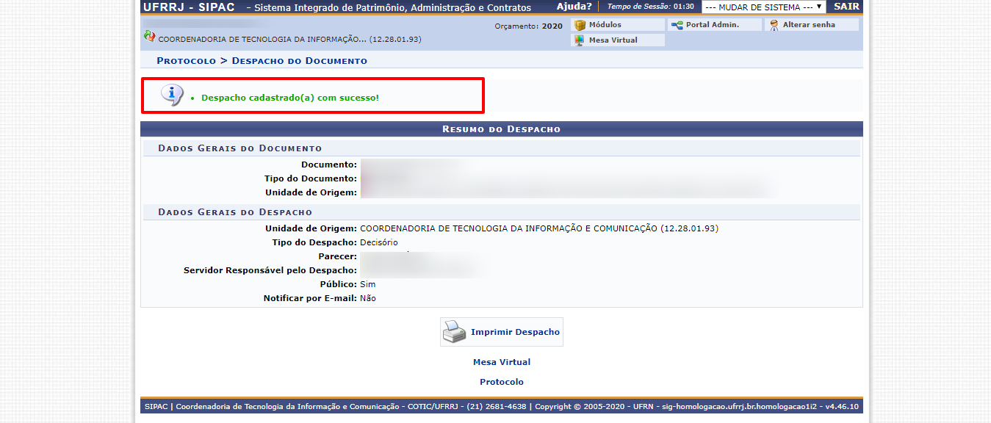Screen dimensions: 991x423
Task: Click the printer icon for Imprimir Despacho
Action: point(454,332)
